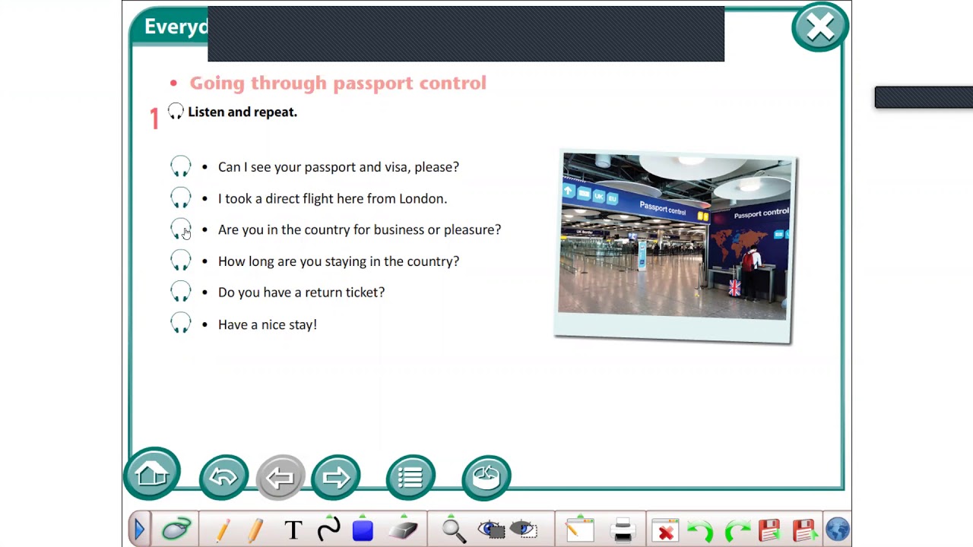Open the globe web icon
Screen dimensions: 973x547
point(837,530)
